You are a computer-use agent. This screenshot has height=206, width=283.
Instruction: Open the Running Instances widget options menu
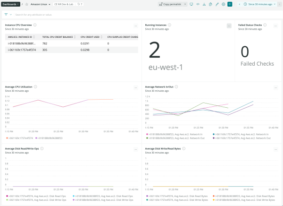tap(229, 26)
